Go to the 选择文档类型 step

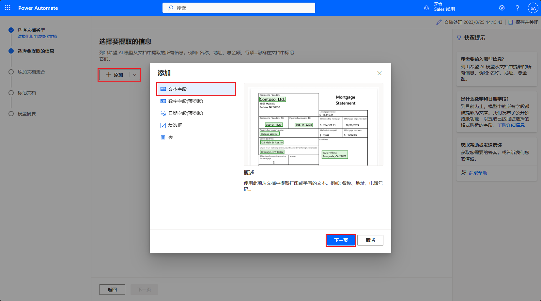coord(31,30)
